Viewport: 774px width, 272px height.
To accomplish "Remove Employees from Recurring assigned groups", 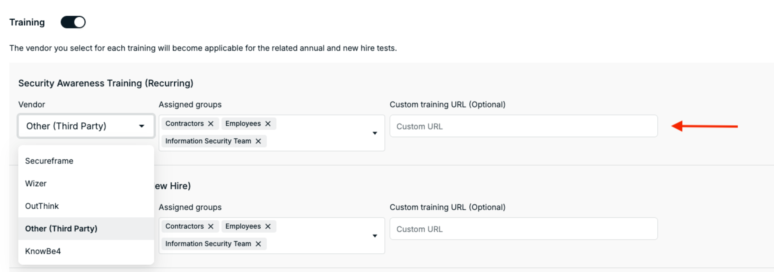I will [x=268, y=124].
